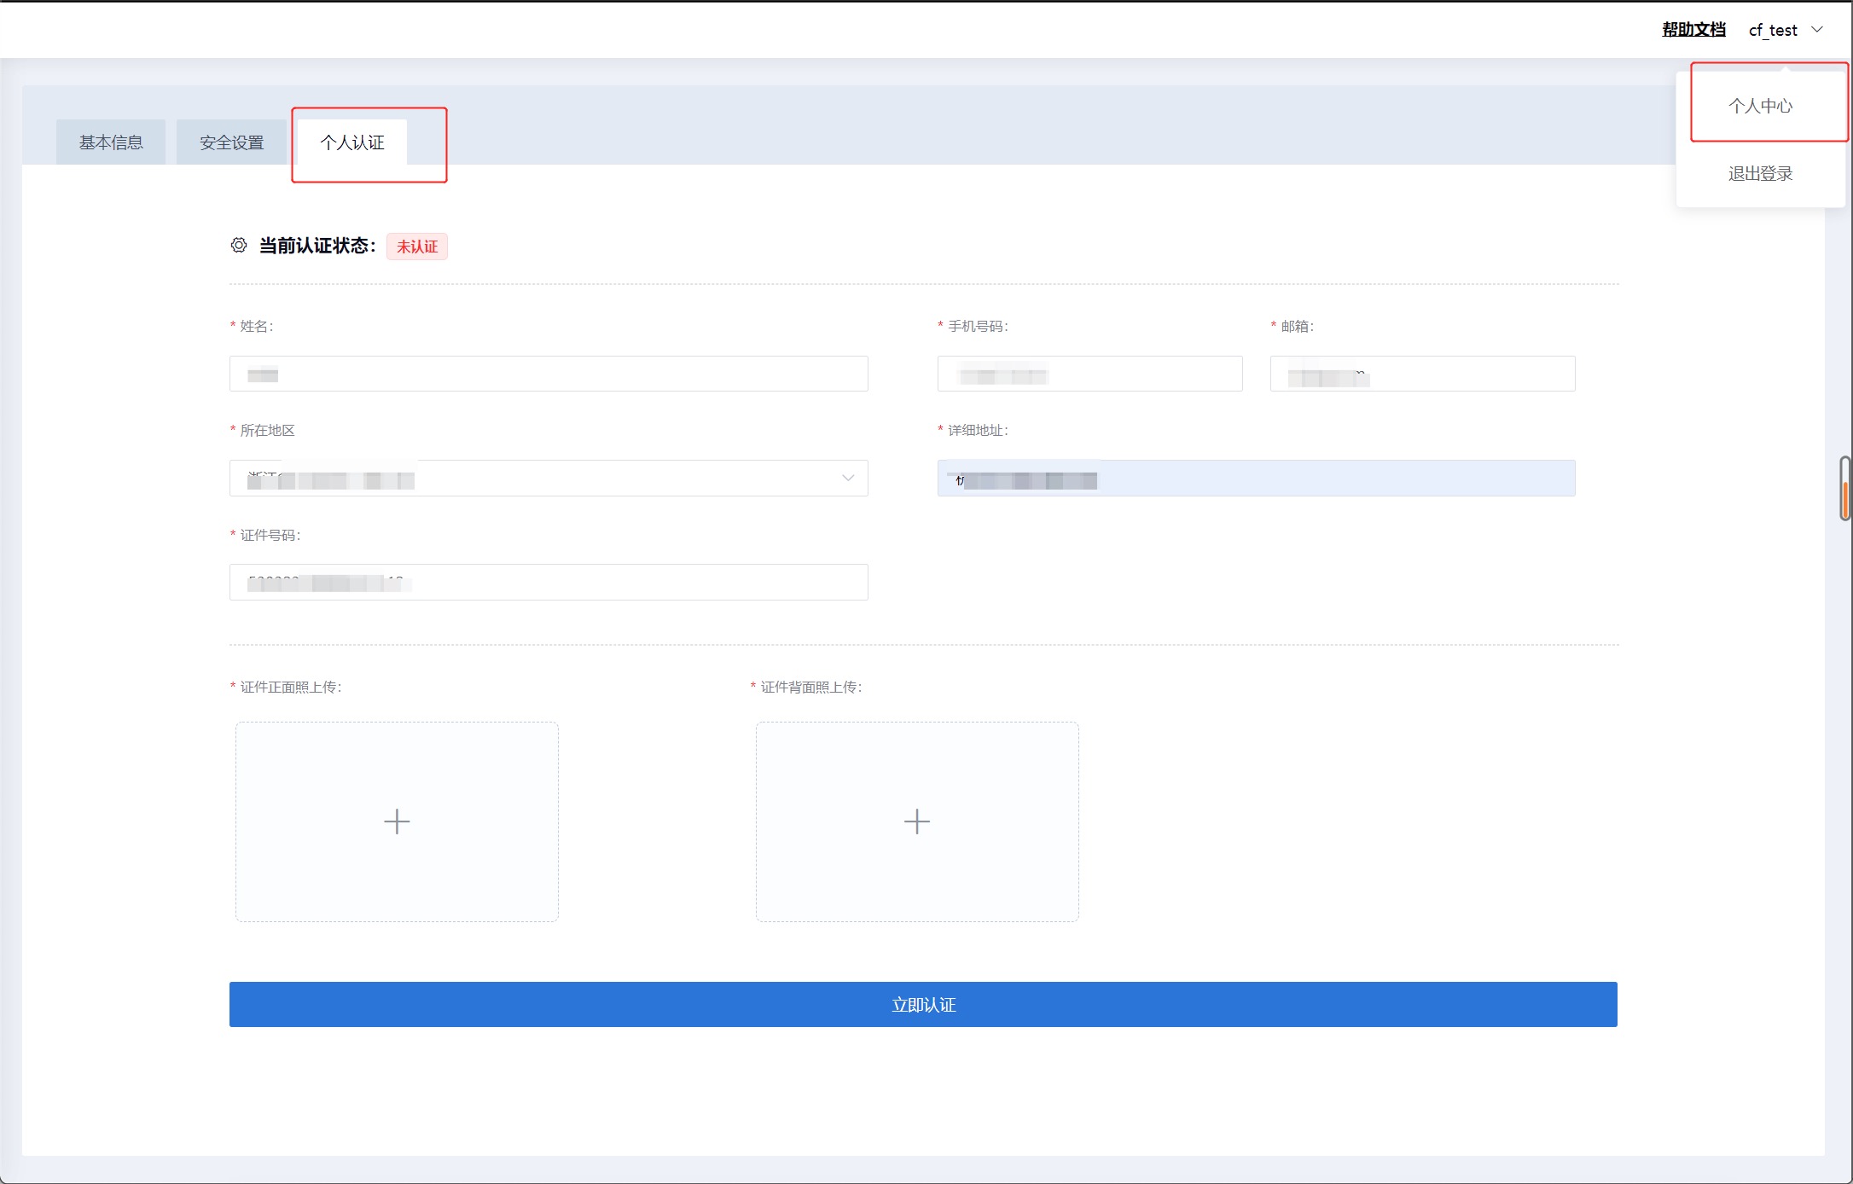Screen dimensions: 1853x1184
Task: Click plus icon under 证件背面照上传
Action: tap(917, 821)
